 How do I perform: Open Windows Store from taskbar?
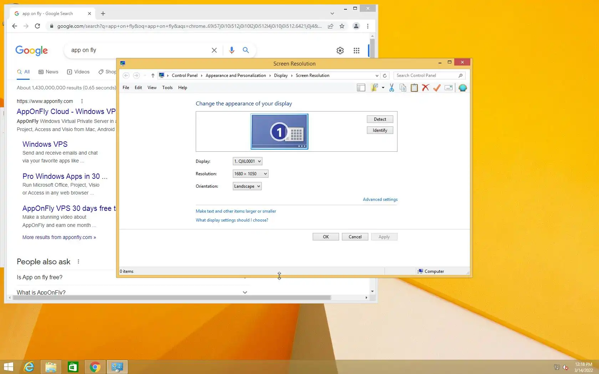click(73, 367)
